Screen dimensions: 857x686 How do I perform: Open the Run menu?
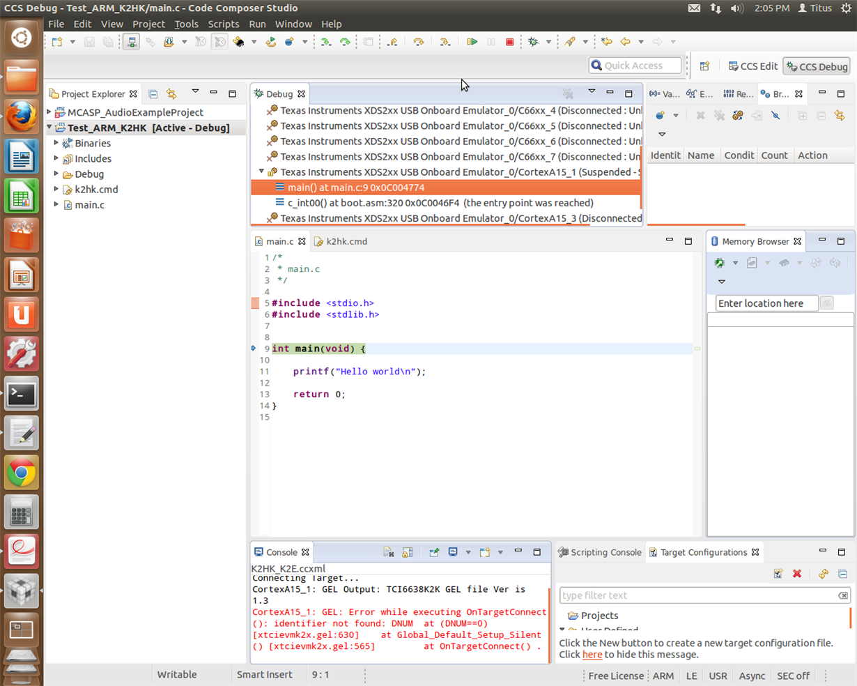pos(257,24)
